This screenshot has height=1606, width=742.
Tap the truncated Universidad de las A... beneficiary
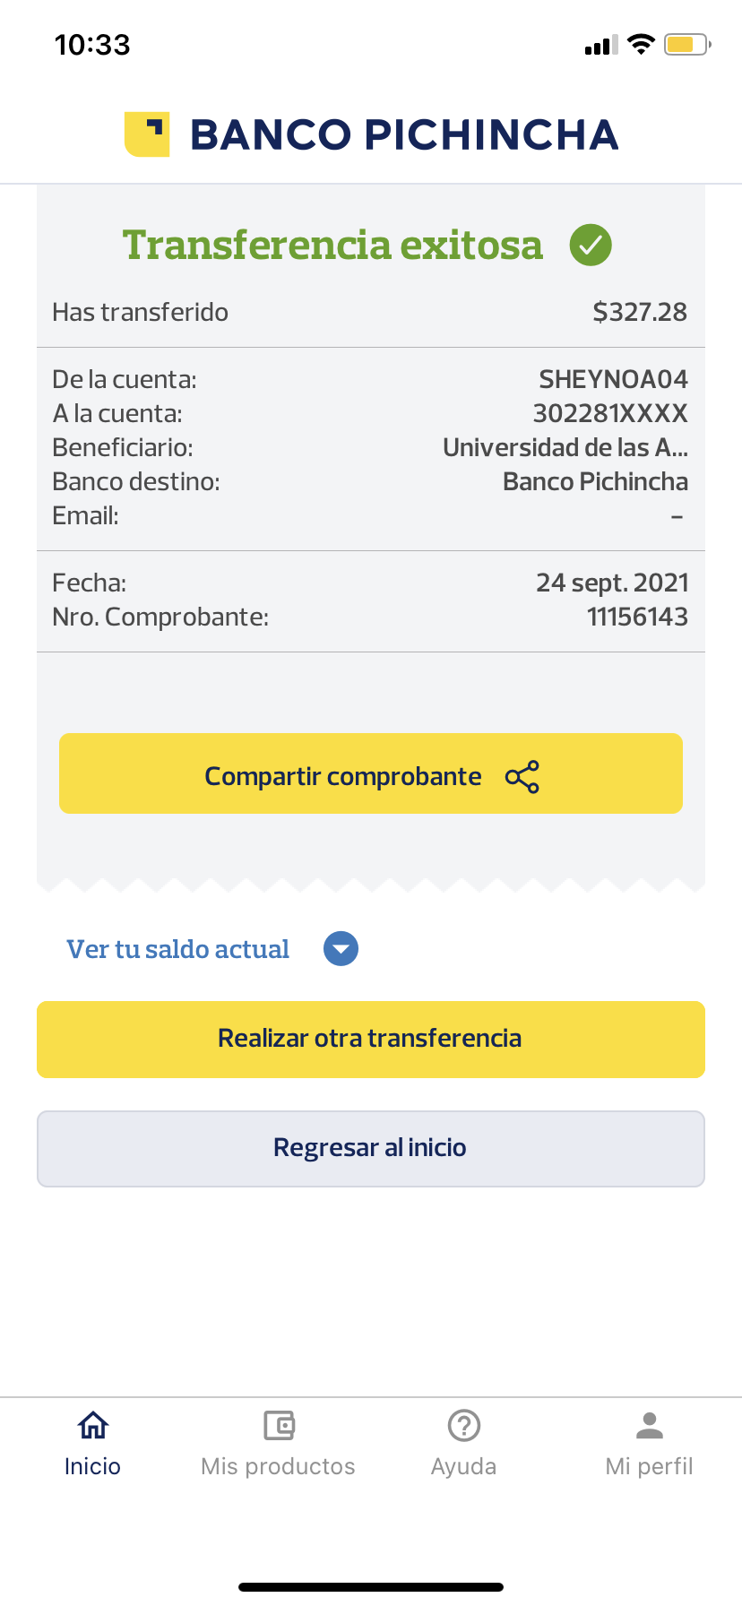pyautogui.click(x=565, y=447)
